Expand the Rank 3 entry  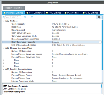[3, 66]
